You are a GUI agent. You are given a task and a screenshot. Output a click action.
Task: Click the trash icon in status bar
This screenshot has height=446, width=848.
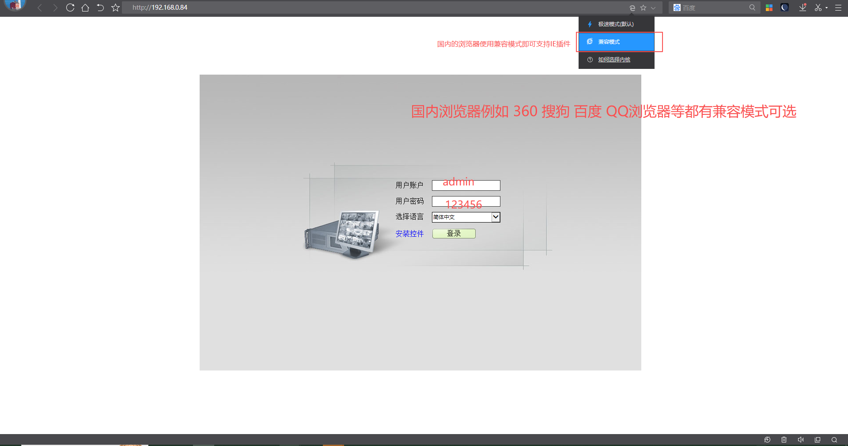[784, 440]
